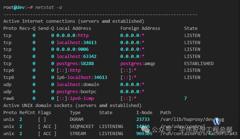Click the 'RefCnt' column header
The image size is (240, 139).
(x=27, y=113)
